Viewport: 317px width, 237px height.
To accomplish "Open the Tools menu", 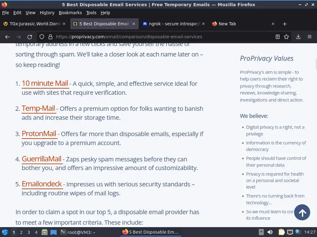I will (91, 13).
